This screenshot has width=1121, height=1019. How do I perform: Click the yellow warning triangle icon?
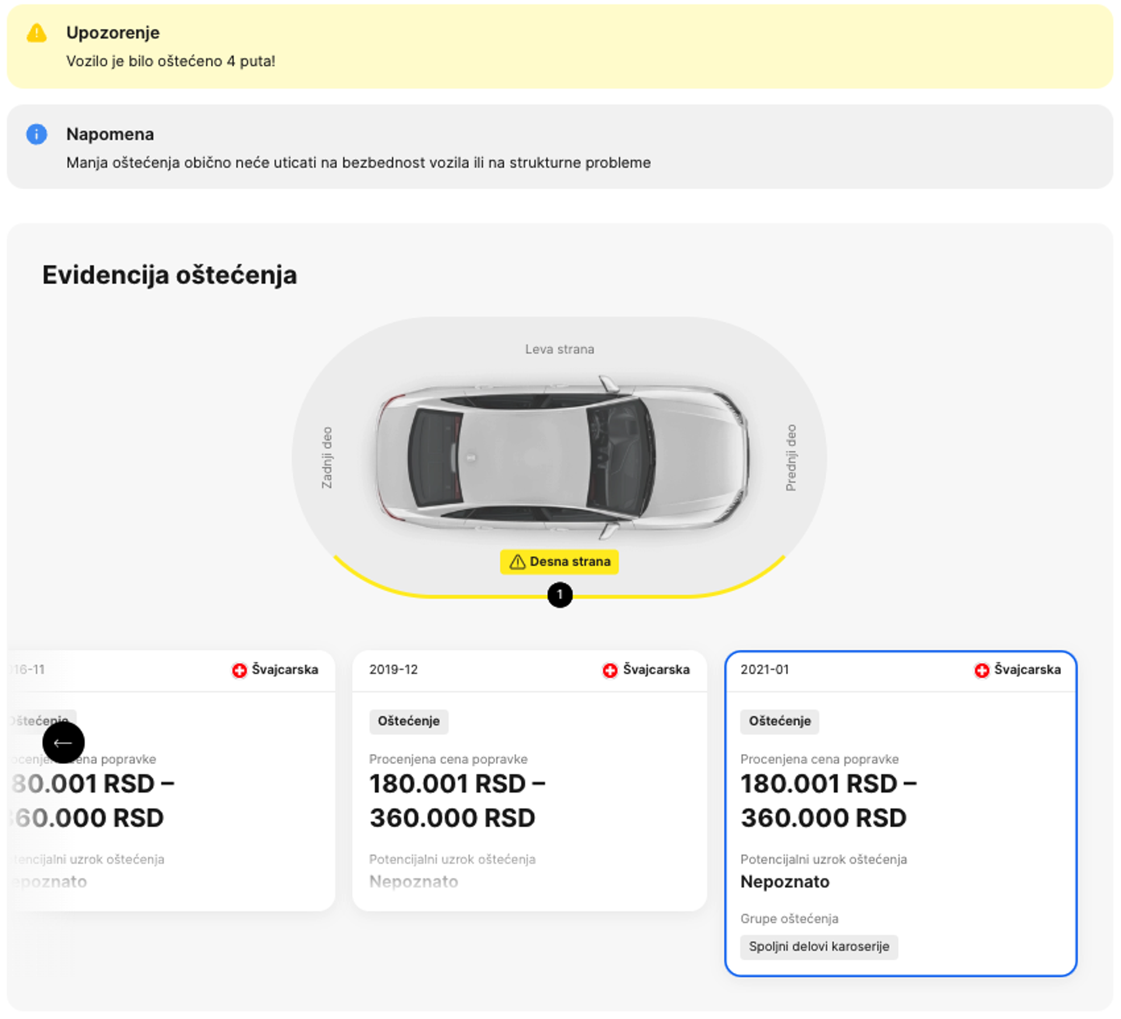[x=37, y=33]
